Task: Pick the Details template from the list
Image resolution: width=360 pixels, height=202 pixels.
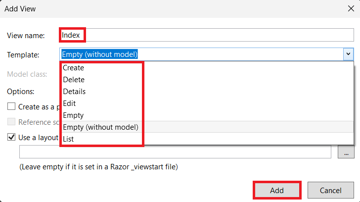Action: click(x=74, y=92)
